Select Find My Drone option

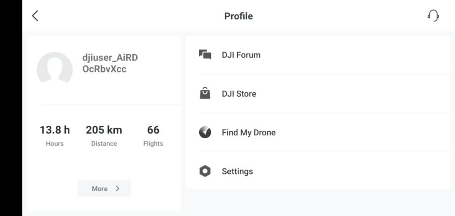point(318,132)
